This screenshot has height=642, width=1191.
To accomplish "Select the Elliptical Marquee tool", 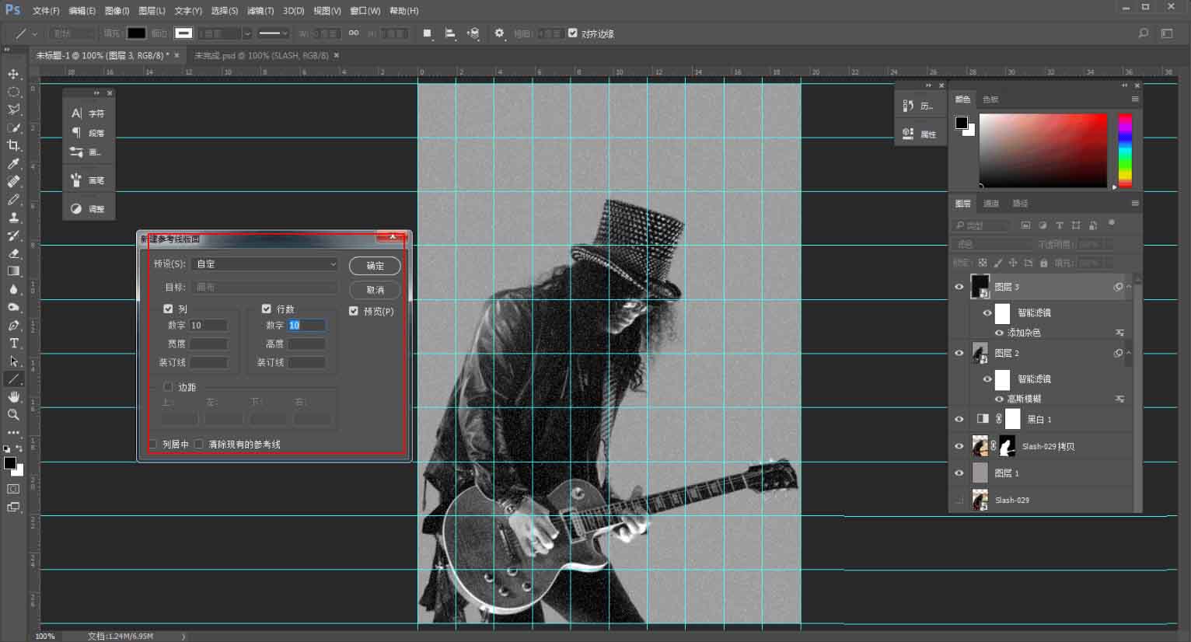I will pos(13,92).
